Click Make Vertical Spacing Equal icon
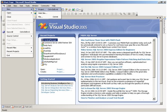The width and height of the screenshot is (167, 112). (96, 14)
